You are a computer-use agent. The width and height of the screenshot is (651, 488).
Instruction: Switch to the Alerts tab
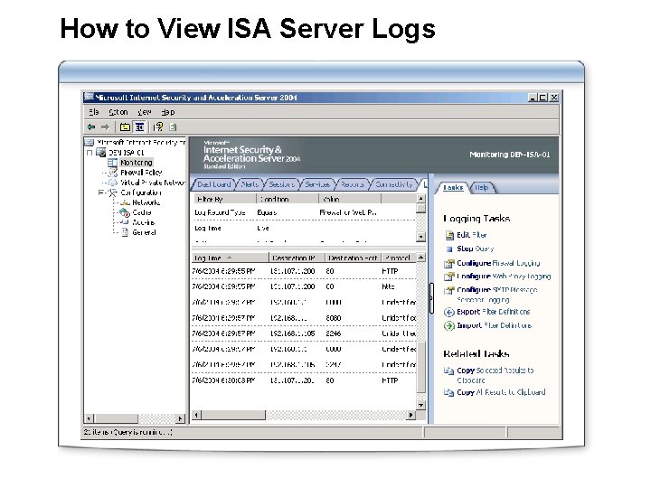point(250,184)
